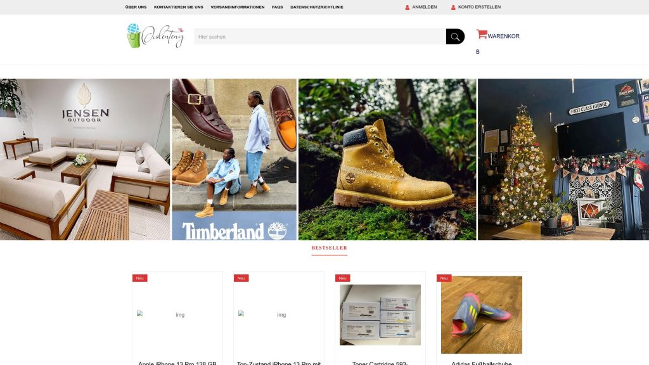
Task: Click the magnifying glass search button
Action: point(455,36)
